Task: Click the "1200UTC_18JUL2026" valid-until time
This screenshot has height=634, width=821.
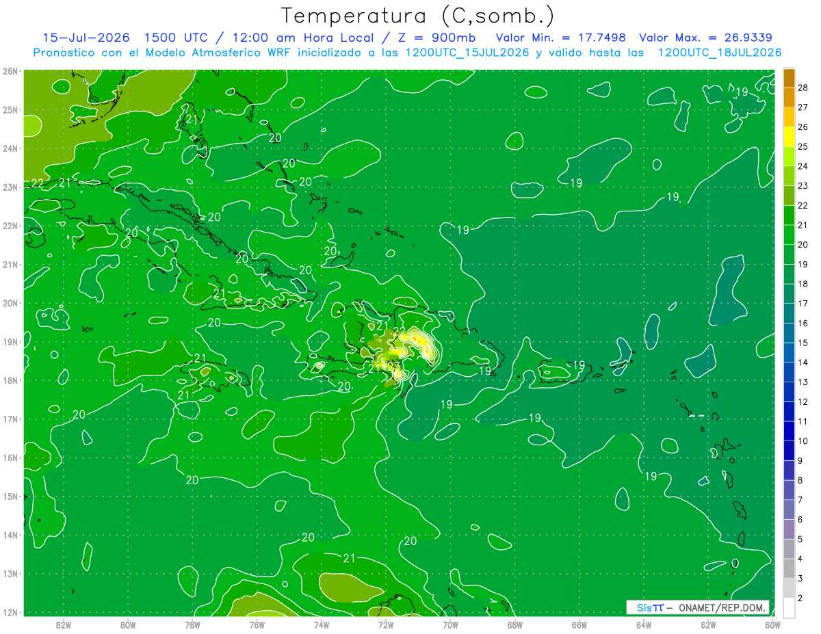Action: (720, 53)
